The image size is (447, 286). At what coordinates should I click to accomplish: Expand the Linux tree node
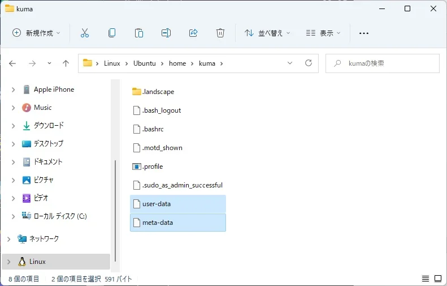point(7,262)
